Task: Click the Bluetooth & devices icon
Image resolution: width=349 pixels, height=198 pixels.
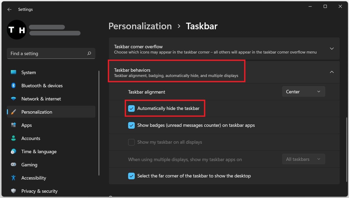Action: coord(13,85)
